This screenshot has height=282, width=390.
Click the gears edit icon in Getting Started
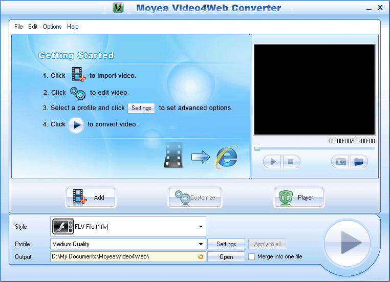[x=78, y=93]
